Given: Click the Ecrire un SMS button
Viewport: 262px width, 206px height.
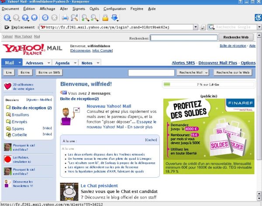Looking at the screenshot, I should coord(49,72).
